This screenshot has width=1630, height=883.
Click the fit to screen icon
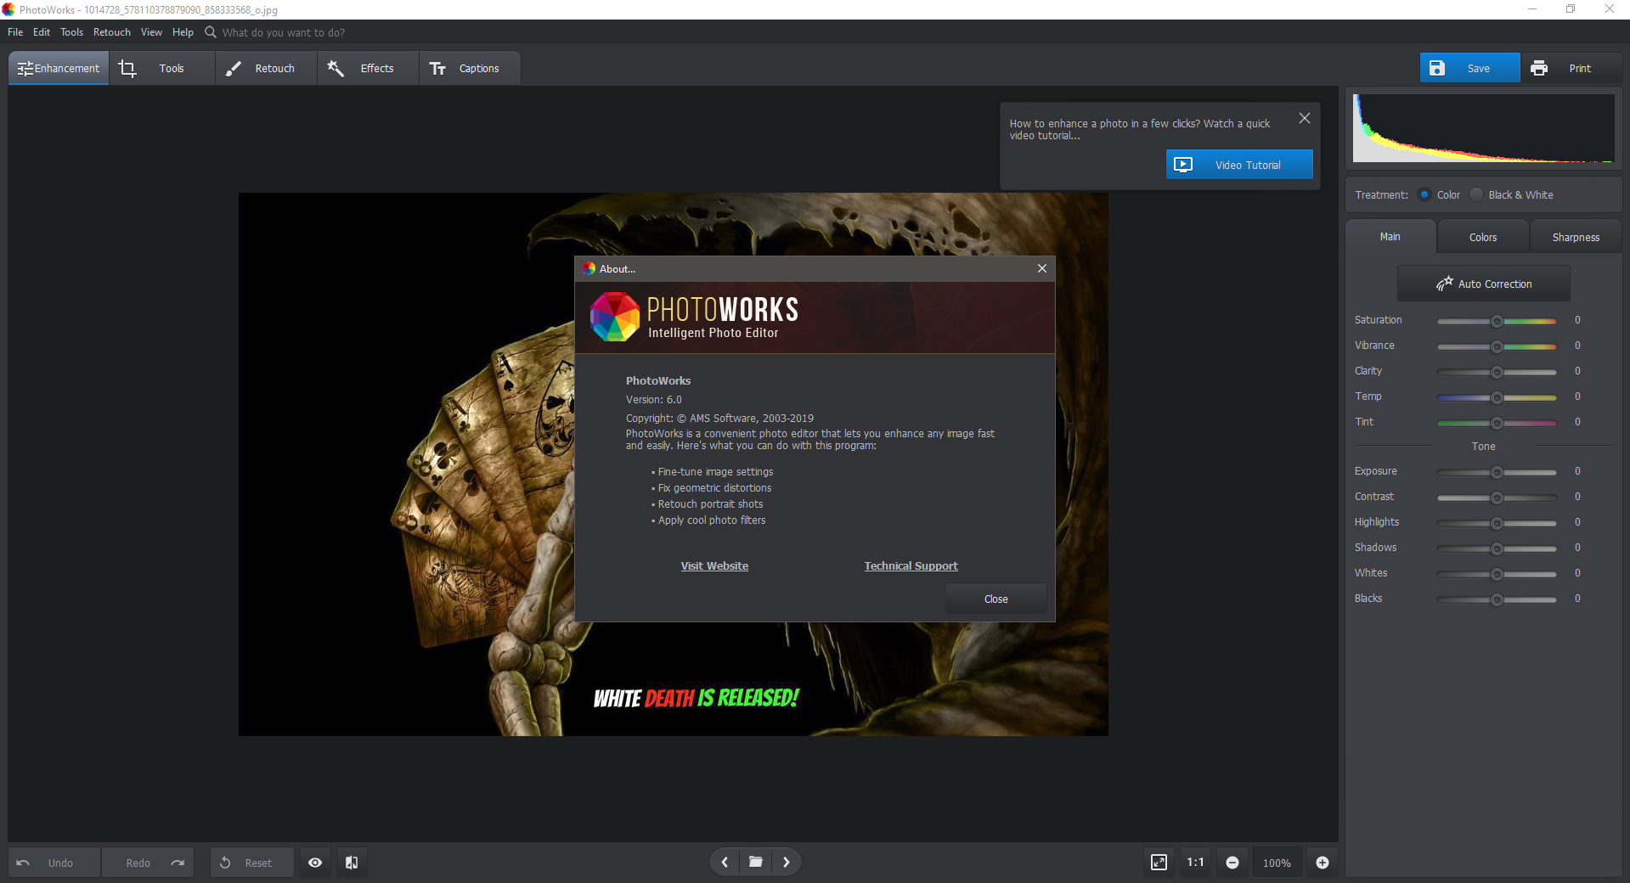click(x=1159, y=863)
